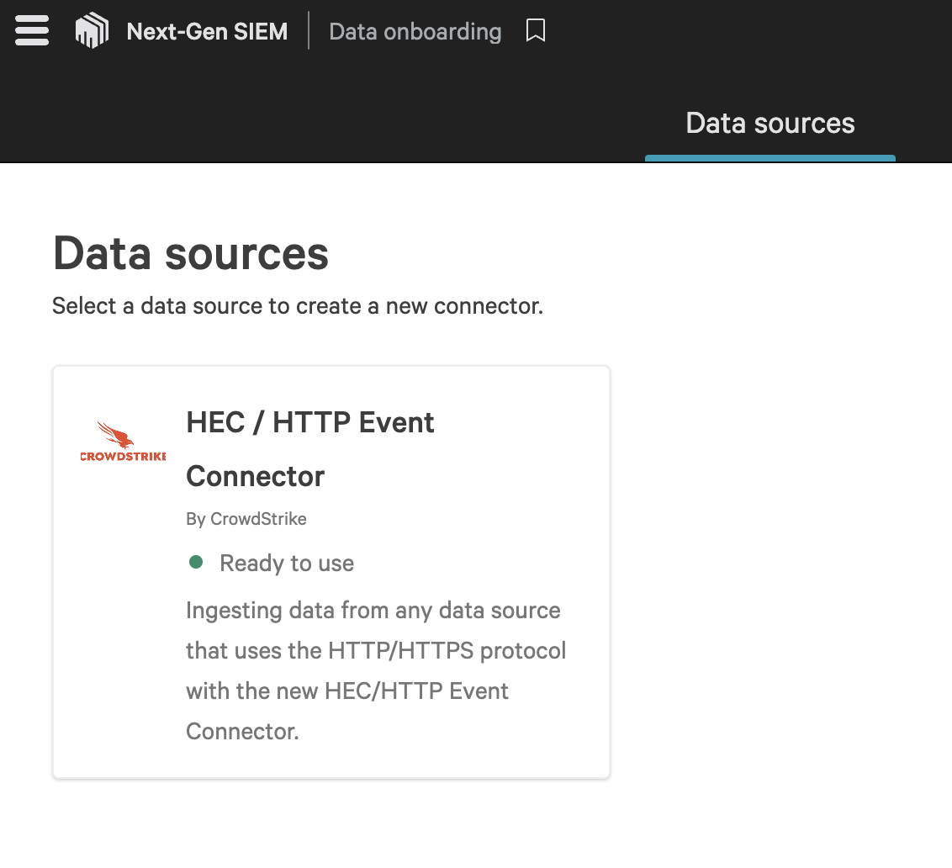Image resolution: width=952 pixels, height=868 pixels.
Task: Switch to the Data sources tab
Action: pos(770,123)
